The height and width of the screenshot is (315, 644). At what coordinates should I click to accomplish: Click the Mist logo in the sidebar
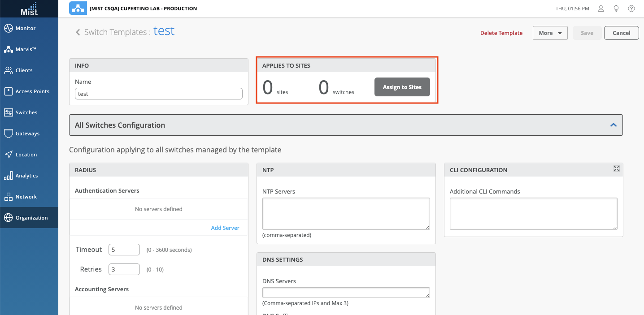pyautogui.click(x=29, y=9)
